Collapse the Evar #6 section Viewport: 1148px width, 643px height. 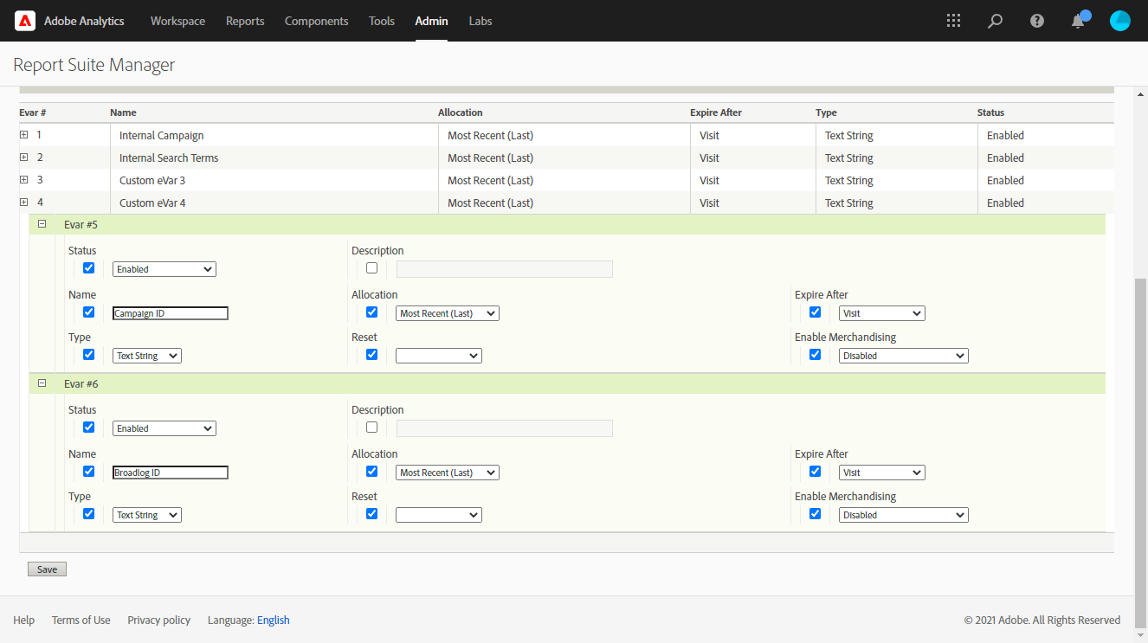click(x=42, y=383)
